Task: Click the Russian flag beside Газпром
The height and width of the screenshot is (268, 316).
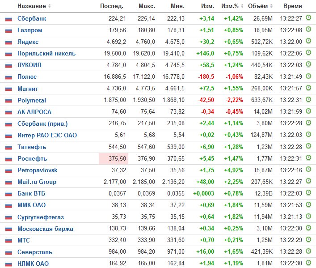Action: click(8, 31)
